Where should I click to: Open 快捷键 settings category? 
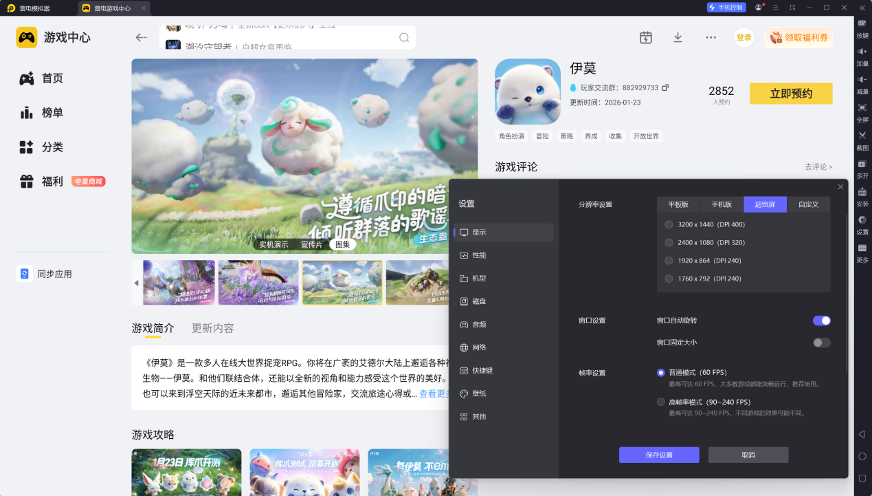504,371
